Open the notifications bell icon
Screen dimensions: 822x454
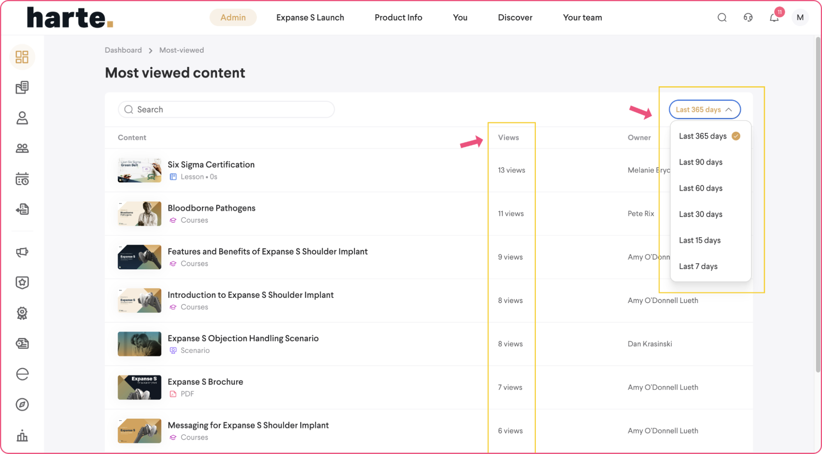pyautogui.click(x=774, y=18)
